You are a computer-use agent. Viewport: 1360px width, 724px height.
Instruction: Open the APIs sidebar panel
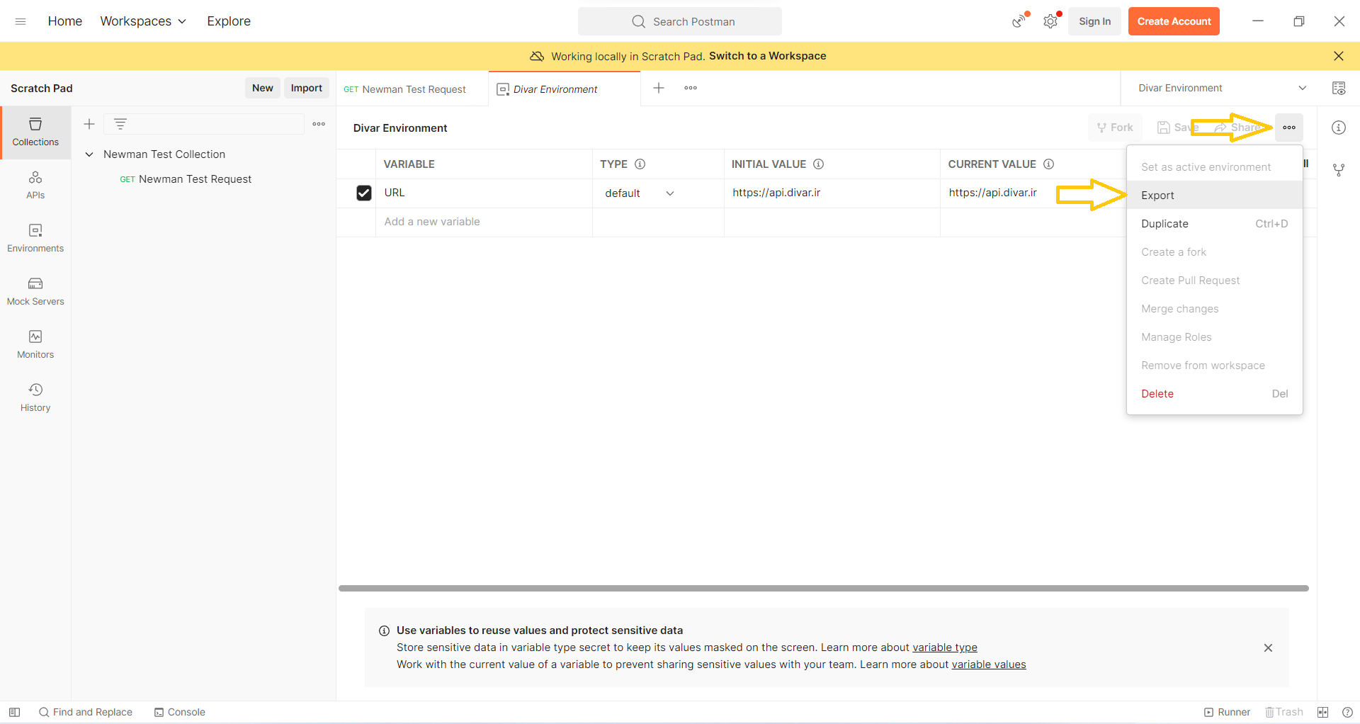click(35, 185)
